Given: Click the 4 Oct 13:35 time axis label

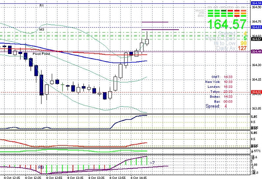Looking at the screenshot, I should pyautogui.click(x=96, y=178).
